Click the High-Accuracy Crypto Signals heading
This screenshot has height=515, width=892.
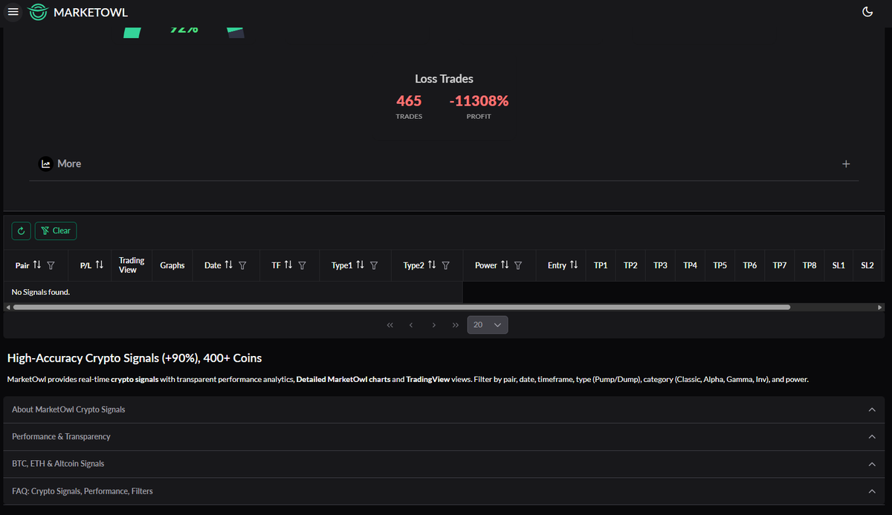click(135, 358)
